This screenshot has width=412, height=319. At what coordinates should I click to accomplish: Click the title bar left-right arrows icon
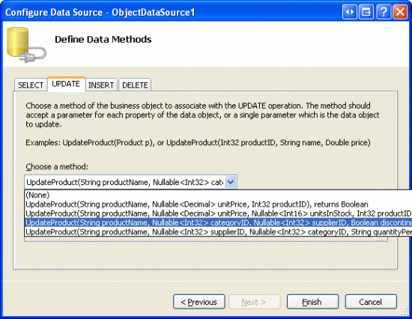[350, 12]
